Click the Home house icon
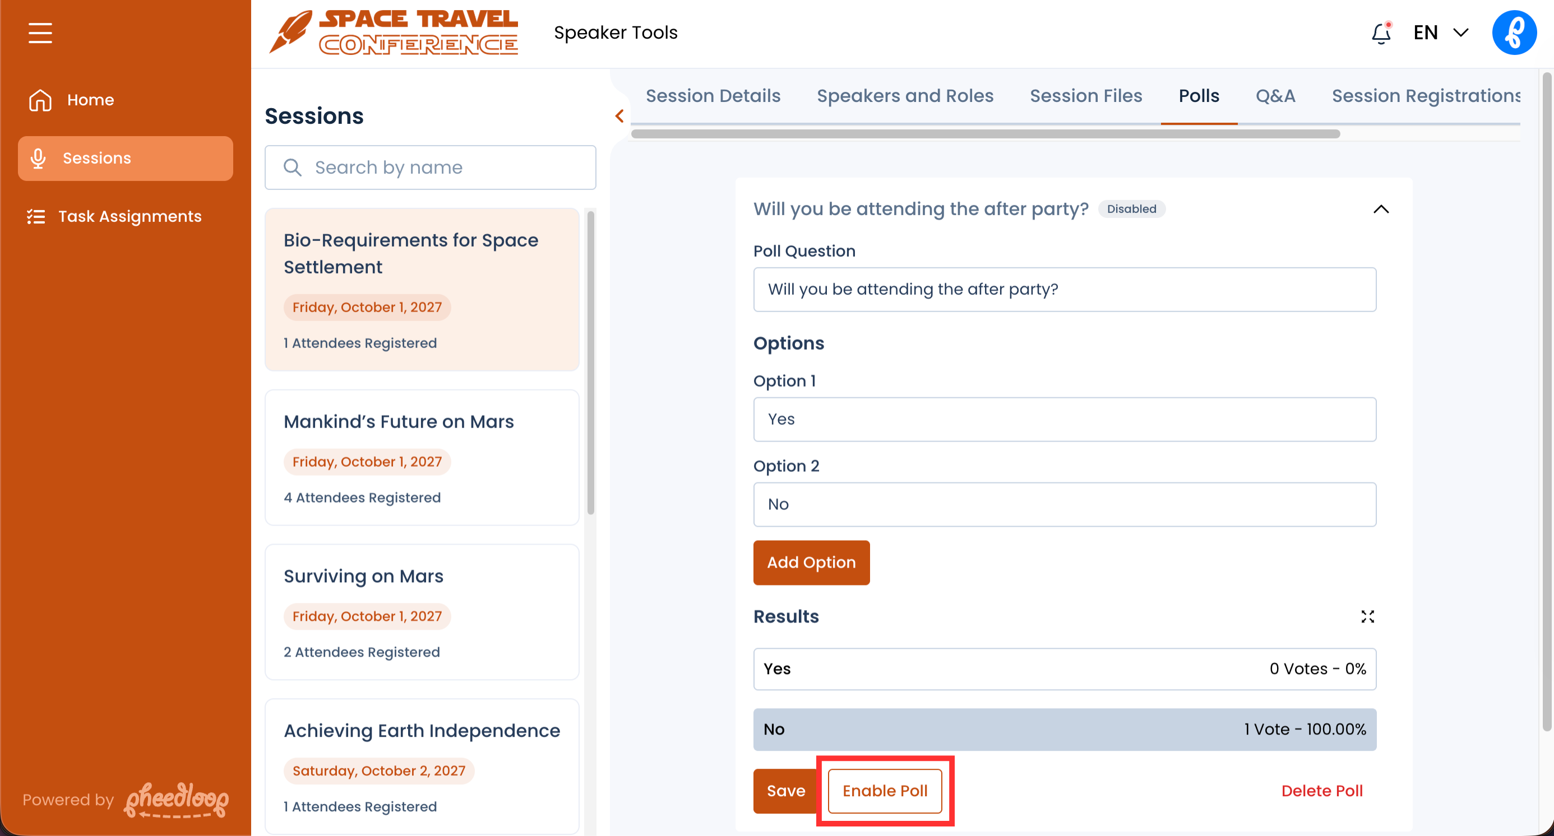Image resolution: width=1554 pixels, height=836 pixels. click(40, 99)
